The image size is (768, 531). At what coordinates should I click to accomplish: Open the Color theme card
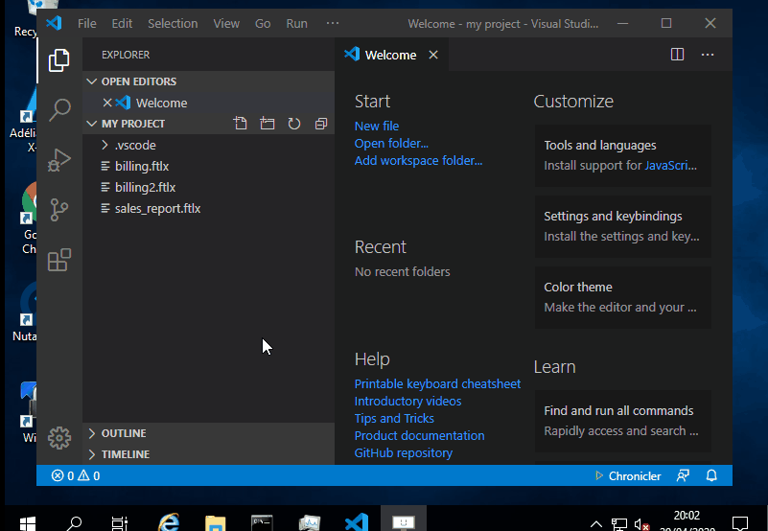coord(622,297)
